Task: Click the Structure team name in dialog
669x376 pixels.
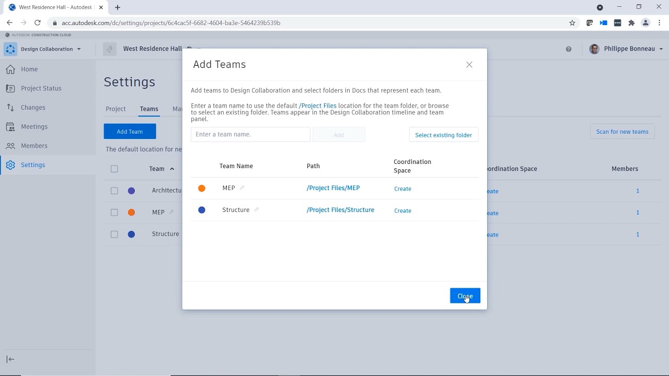Action: point(236,210)
